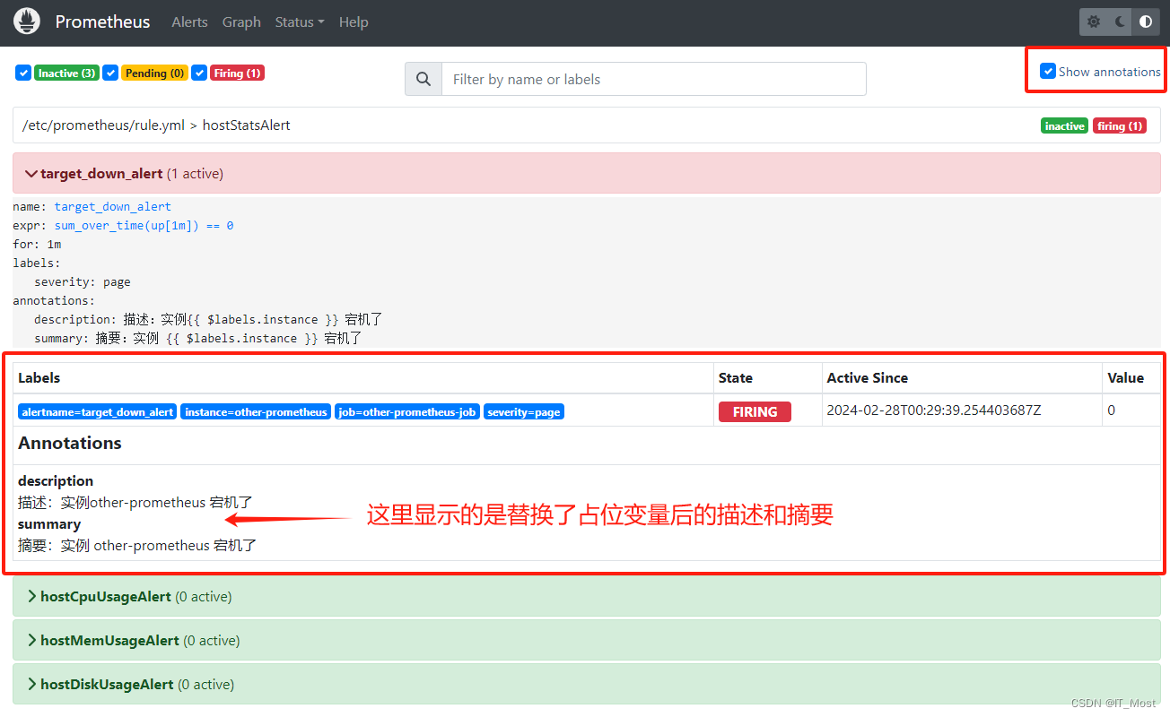
Task: Focus the Filter by name or labels field
Action: click(654, 79)
